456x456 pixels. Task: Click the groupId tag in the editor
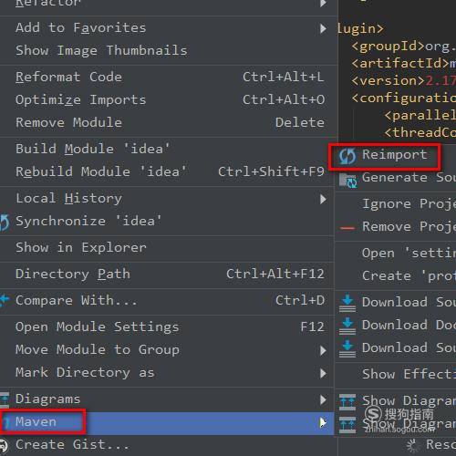pos(388,47)
